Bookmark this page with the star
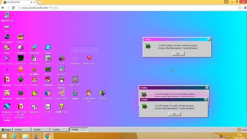The image size is (247, 139). [240, 8]
